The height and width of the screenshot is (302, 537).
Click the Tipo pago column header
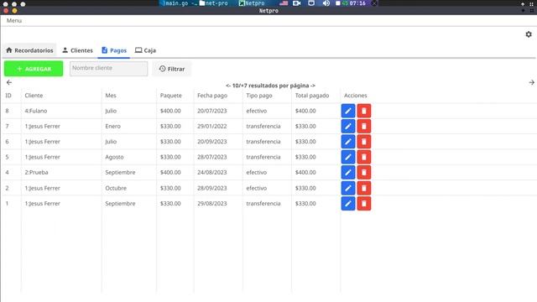click(259, 96)
